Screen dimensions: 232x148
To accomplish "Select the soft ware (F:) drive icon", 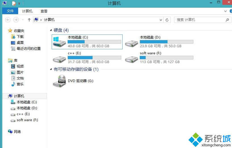I will tap(131, 59).
